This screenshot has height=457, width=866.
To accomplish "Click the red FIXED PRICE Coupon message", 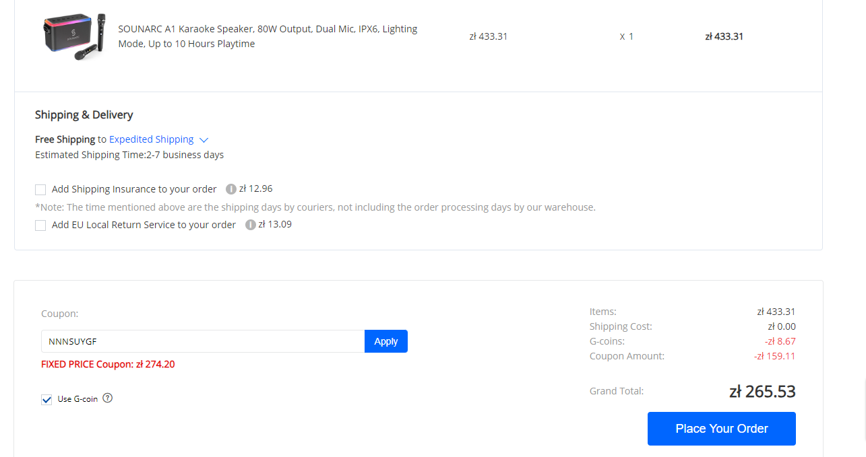I will (108, 364).
